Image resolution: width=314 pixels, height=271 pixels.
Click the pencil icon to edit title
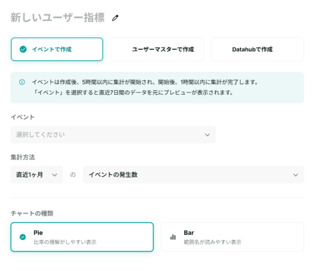[115, 18]
